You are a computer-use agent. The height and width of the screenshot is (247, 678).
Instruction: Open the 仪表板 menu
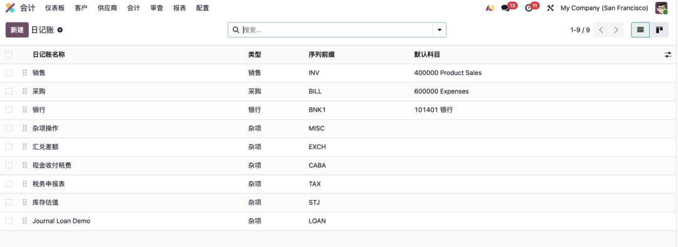[55, 8]
